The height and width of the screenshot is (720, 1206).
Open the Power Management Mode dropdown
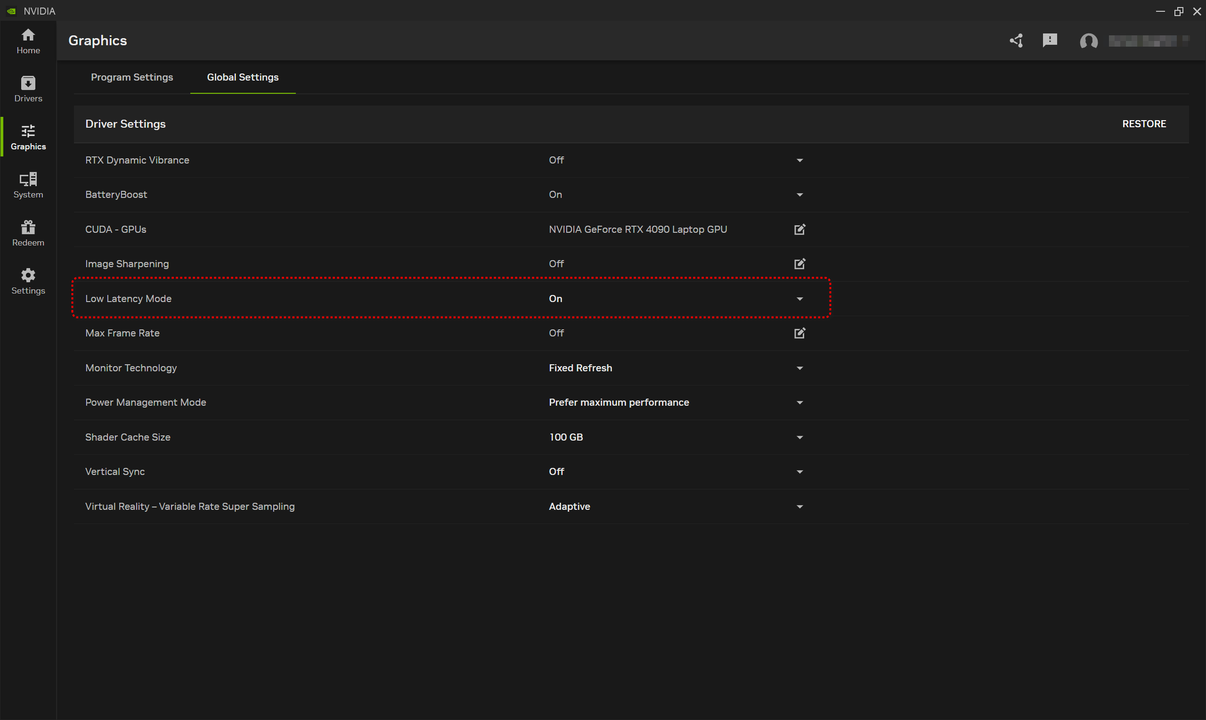pyautogui.click(x=799, y=403)
